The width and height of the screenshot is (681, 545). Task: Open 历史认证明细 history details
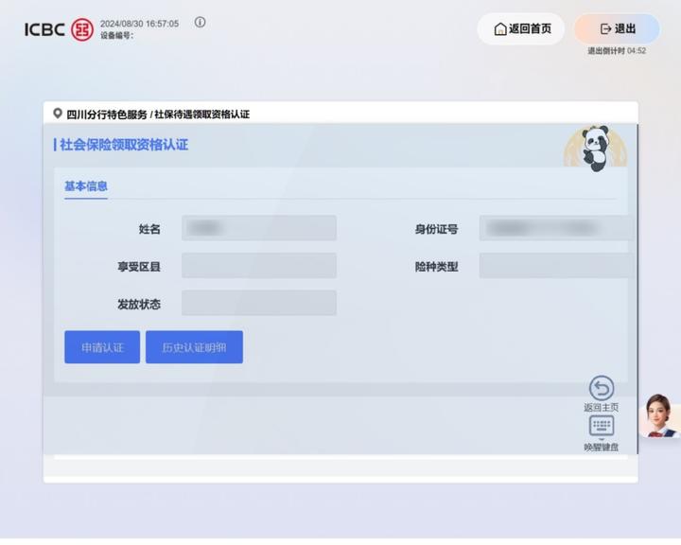[194, 347]
